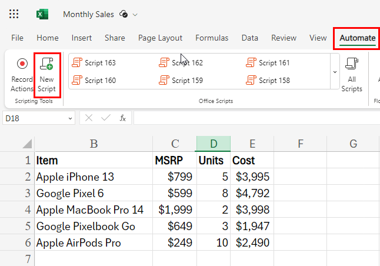The height and width of the screenshot is (266, 380).
Task: Switch to the Home tab
Action: coord(48,38)
